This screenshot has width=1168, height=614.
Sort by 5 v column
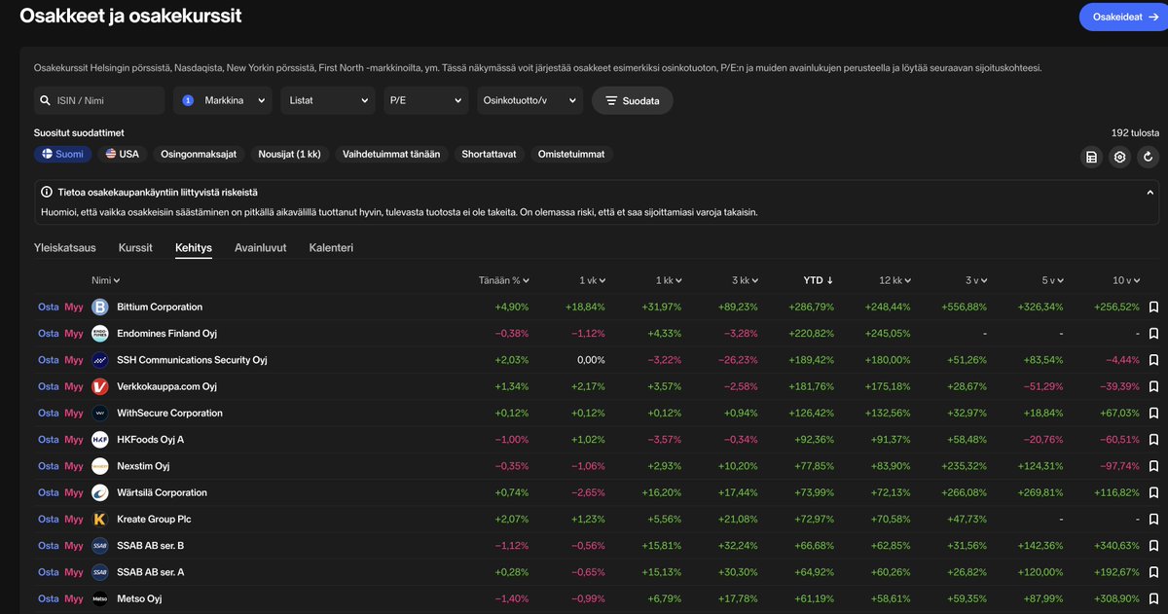pyautogui.click(x=1052, y=280)
